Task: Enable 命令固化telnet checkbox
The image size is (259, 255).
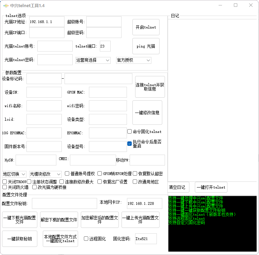Action: (x=130, y=131)
